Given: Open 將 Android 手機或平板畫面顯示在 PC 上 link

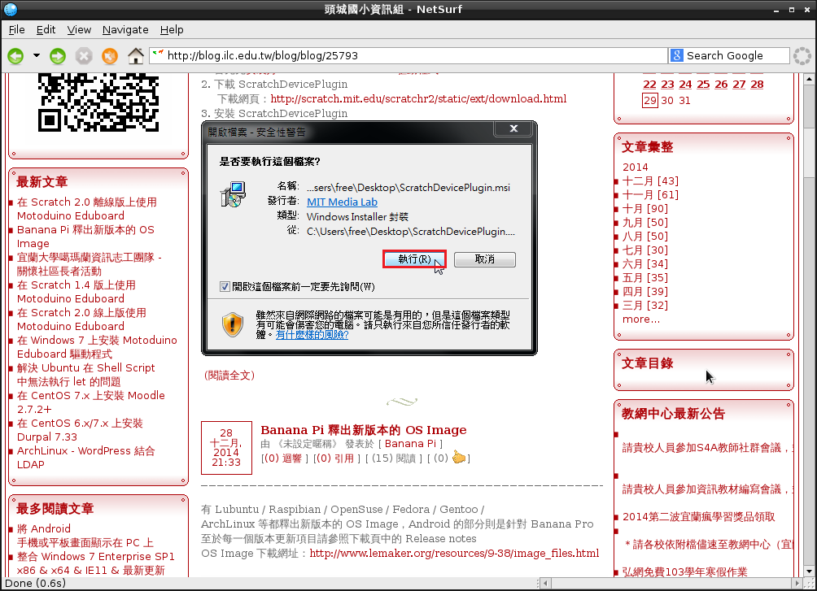Looking at the screenshot, I should (85, 535).
